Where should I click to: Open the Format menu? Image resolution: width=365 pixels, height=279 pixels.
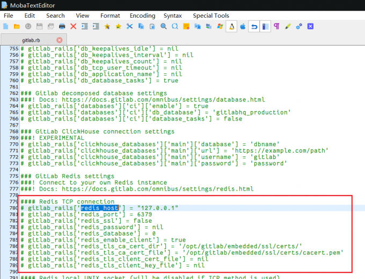click(x=110, y=16)
